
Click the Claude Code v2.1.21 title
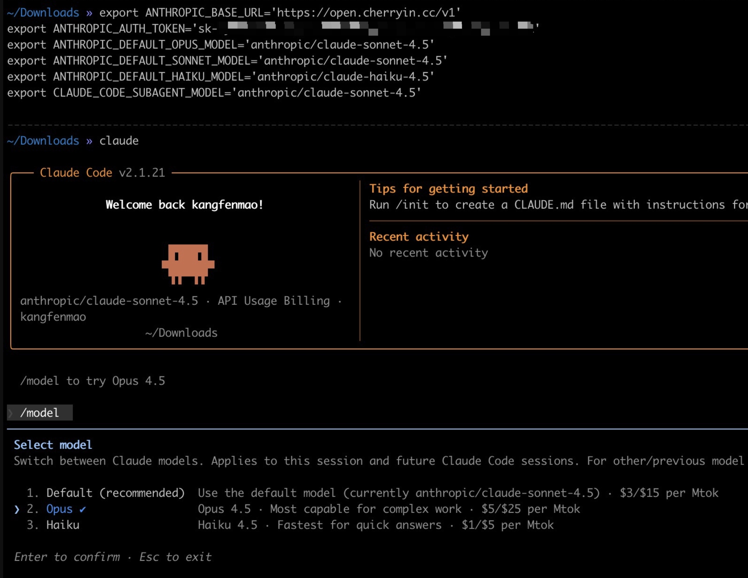102,173
